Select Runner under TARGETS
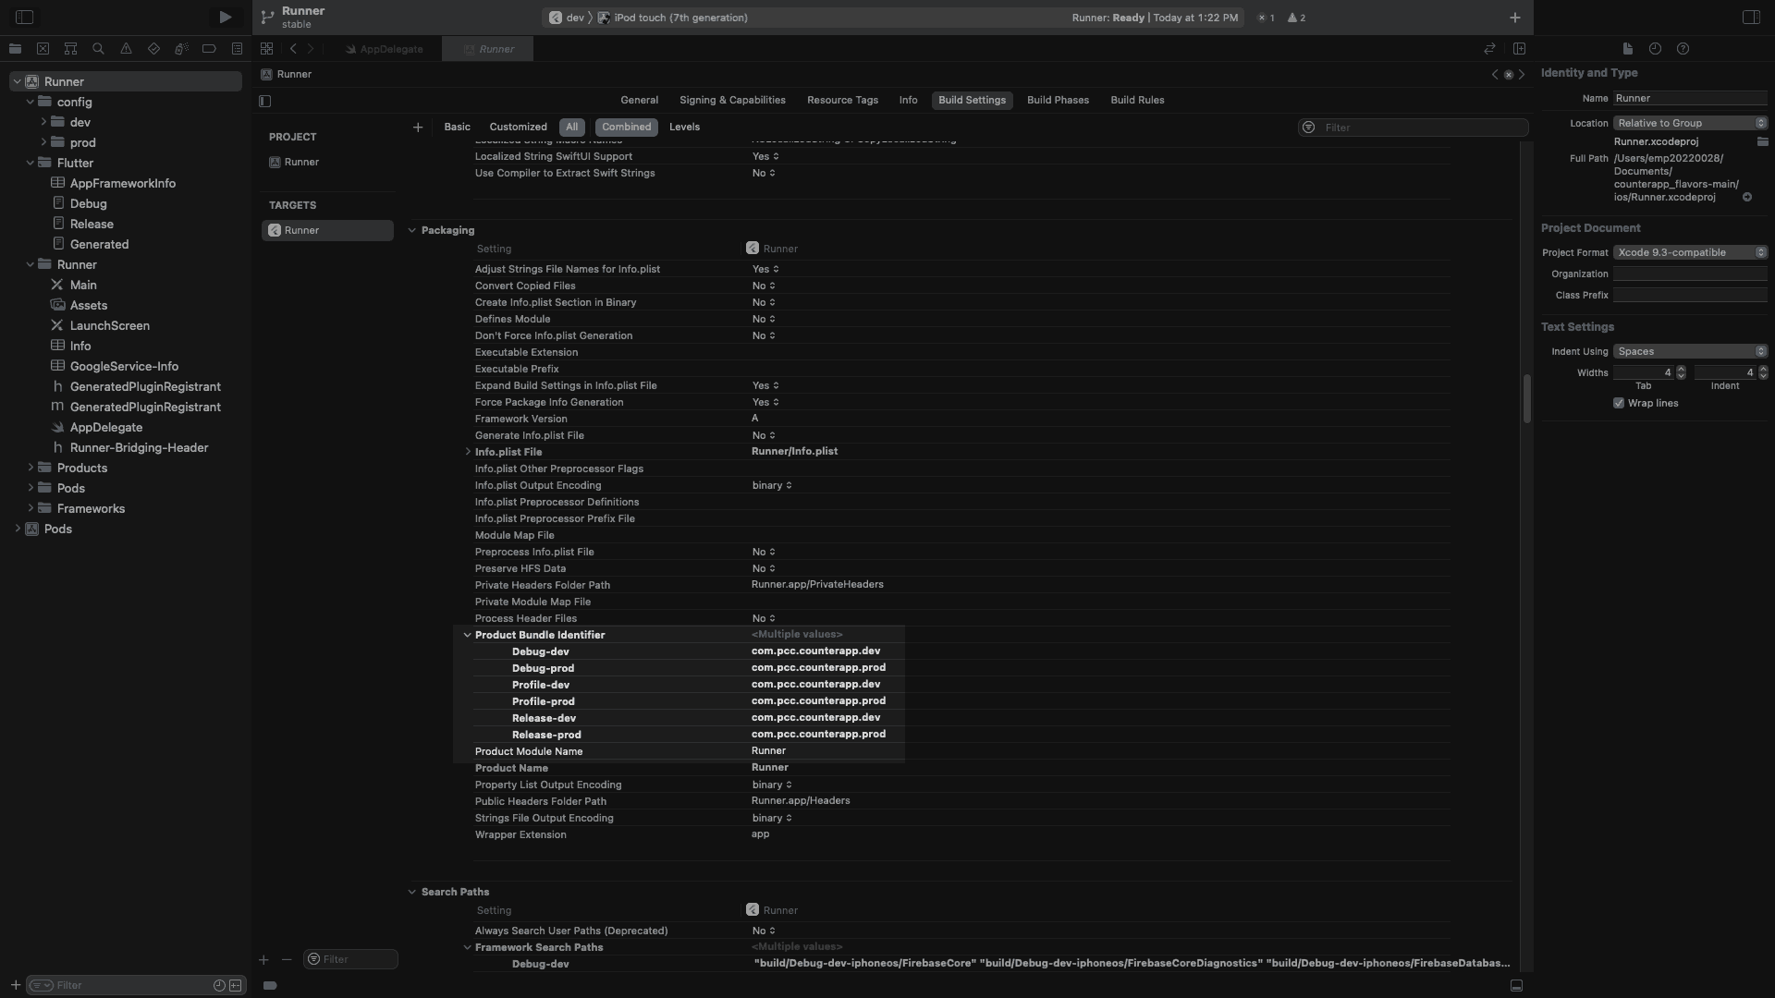1775x998 pixels. [327, 230]
